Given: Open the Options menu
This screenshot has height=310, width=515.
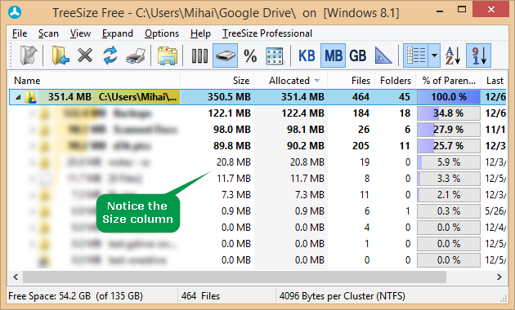Looking at the screenshot, I should coord(162,33).
